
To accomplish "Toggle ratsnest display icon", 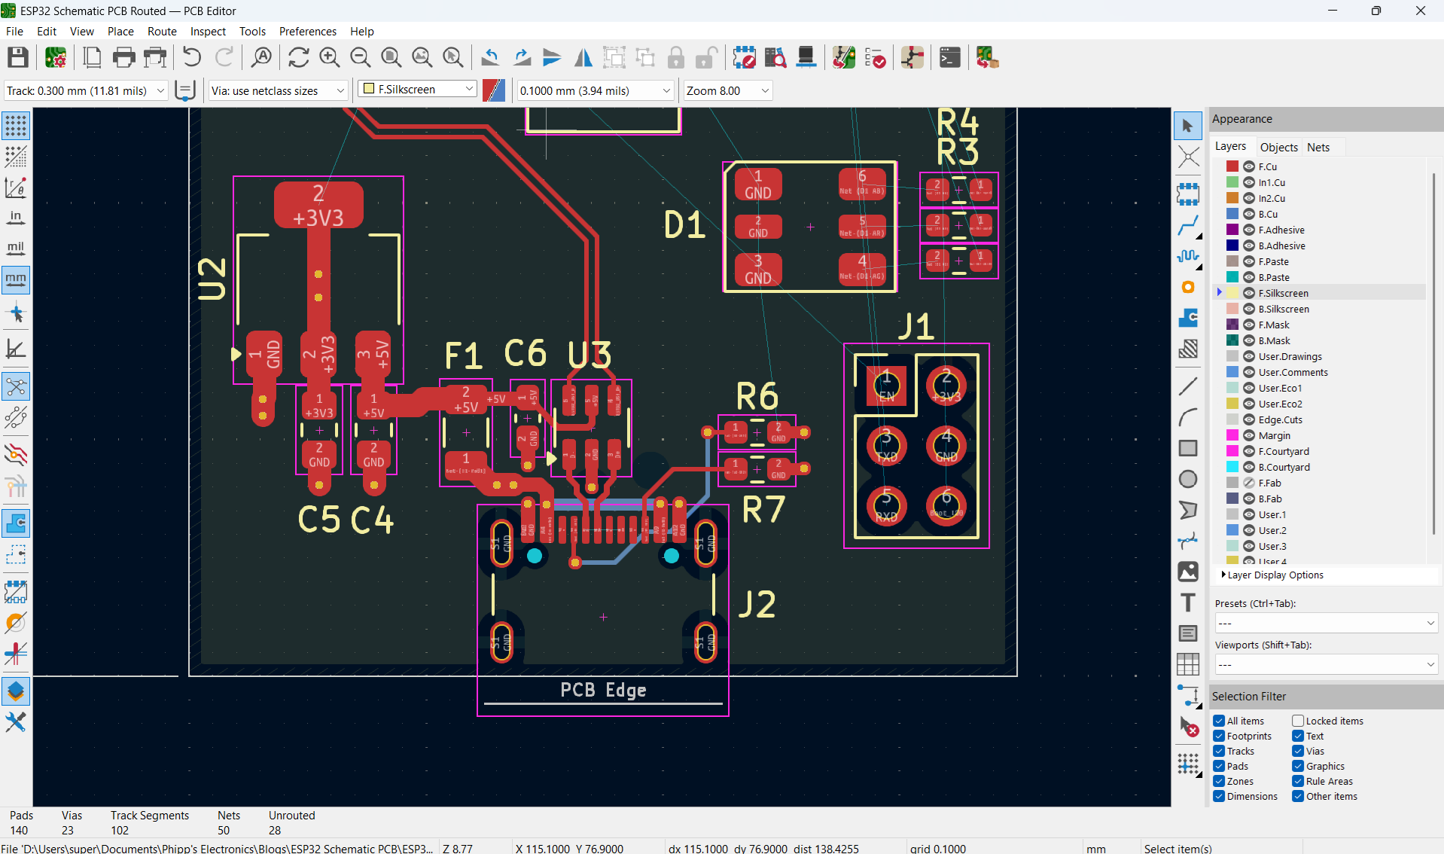I will coord(16,387).
